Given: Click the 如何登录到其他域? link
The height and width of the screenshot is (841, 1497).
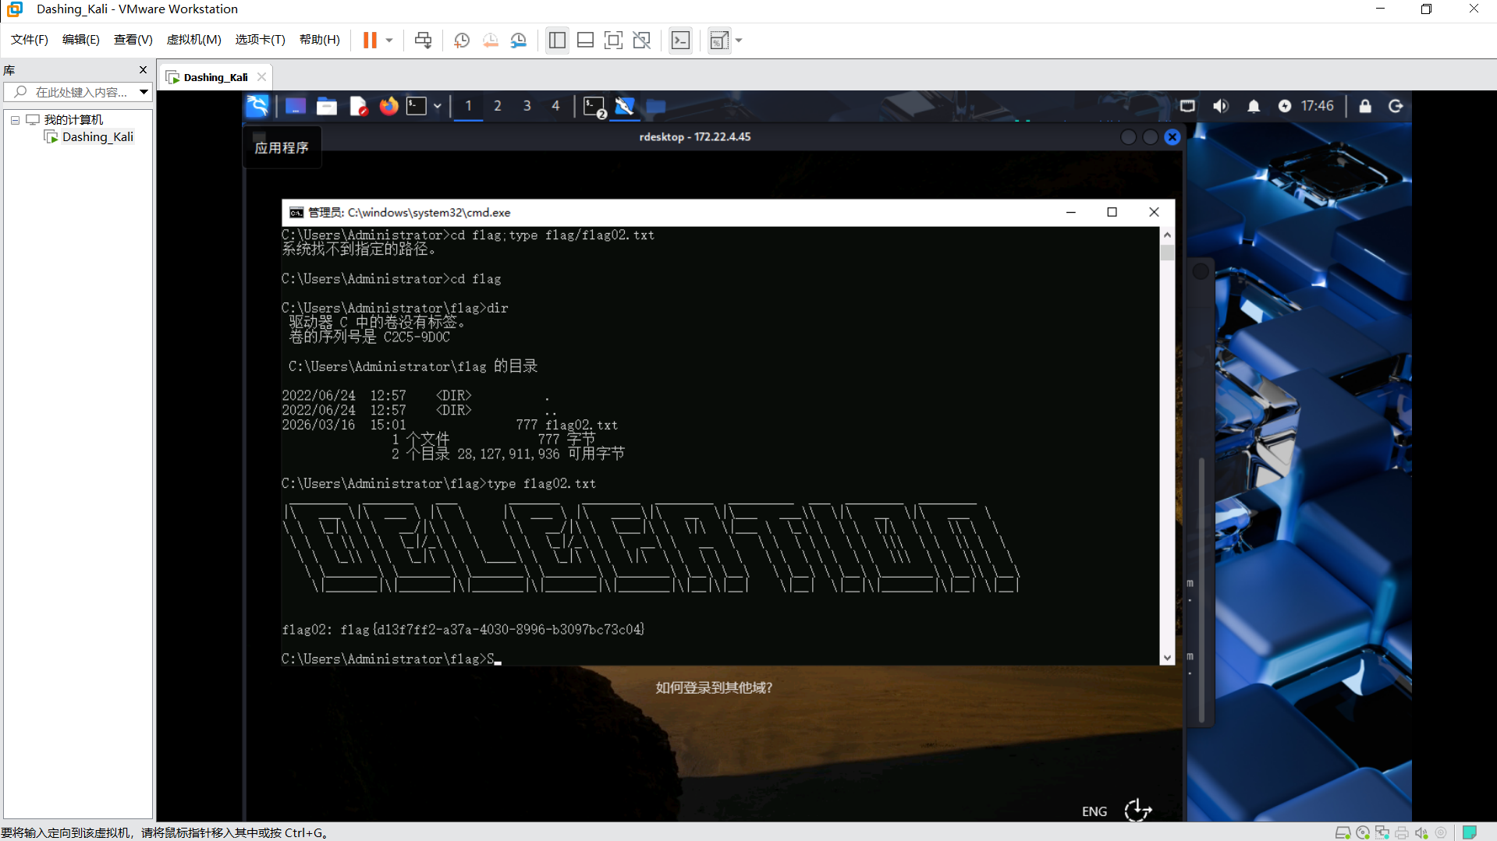Looking at the screenshot, I should pyautogui.click(x=714, y=687).
